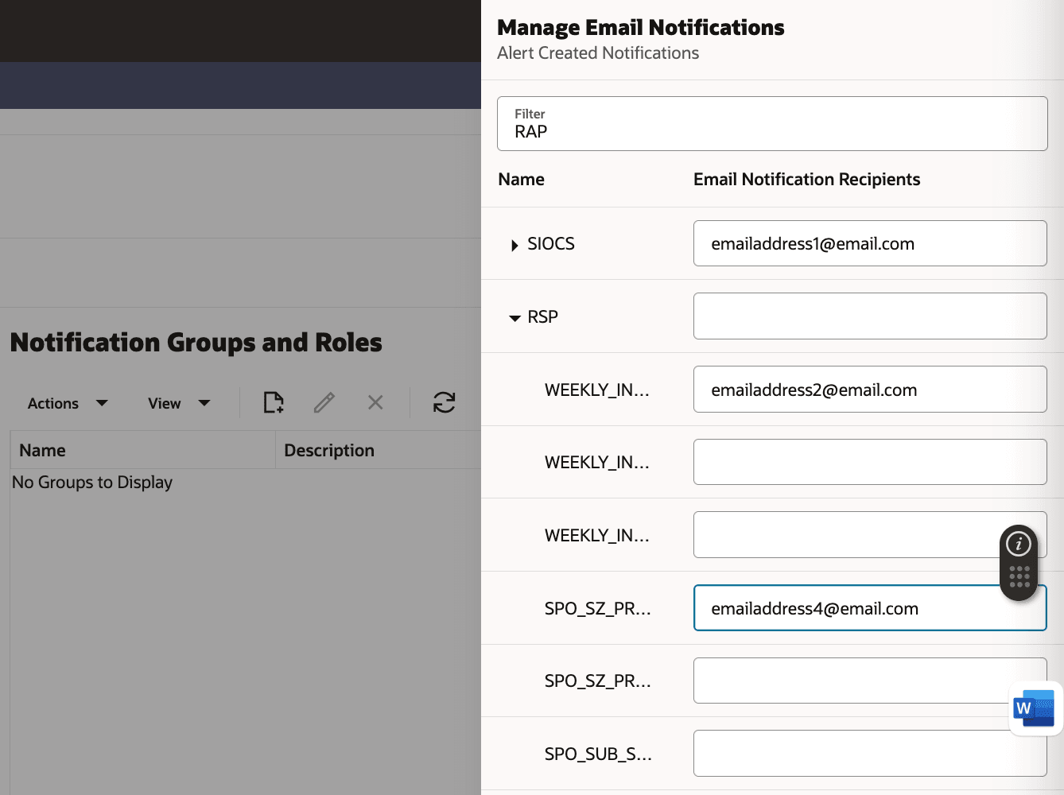Viewport: 1064px width, 795px height.
Task: Click the dotted grip on floating widget
Action: (x=1019, y=577)
